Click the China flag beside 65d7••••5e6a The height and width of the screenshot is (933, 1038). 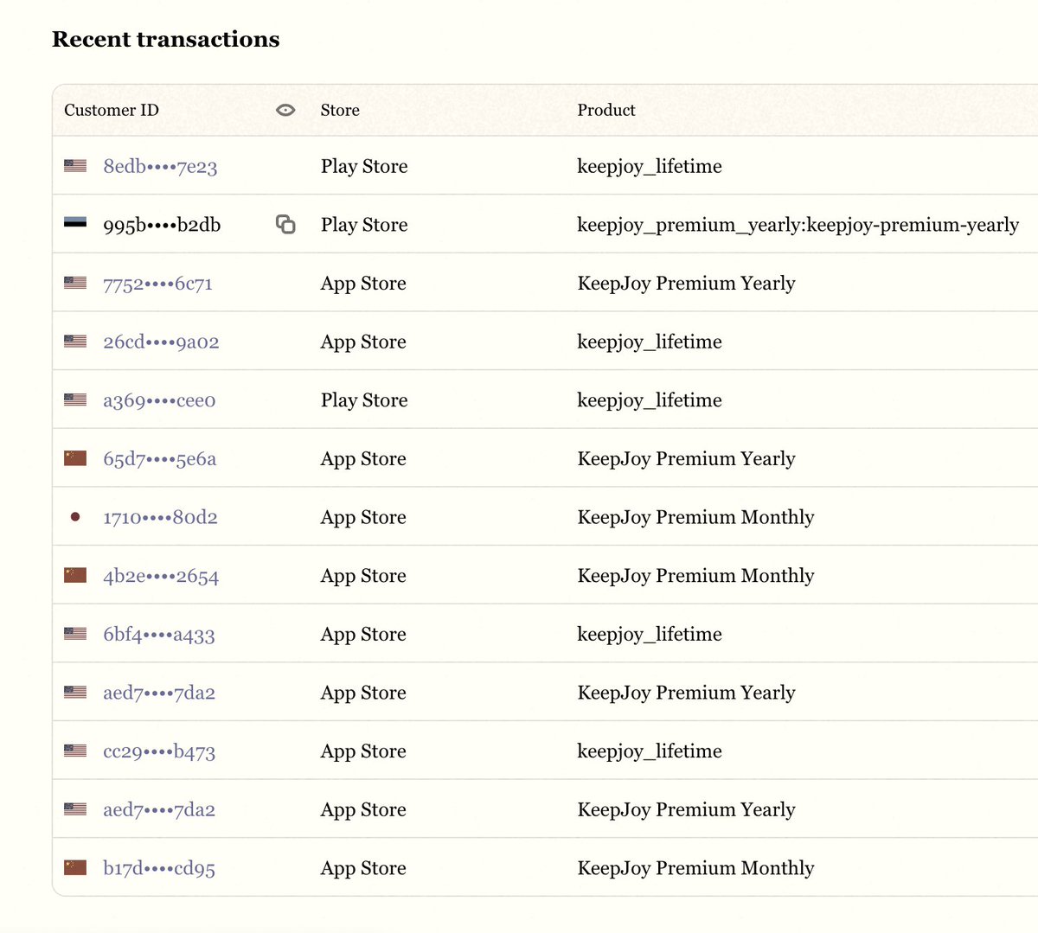click(75, 458)
